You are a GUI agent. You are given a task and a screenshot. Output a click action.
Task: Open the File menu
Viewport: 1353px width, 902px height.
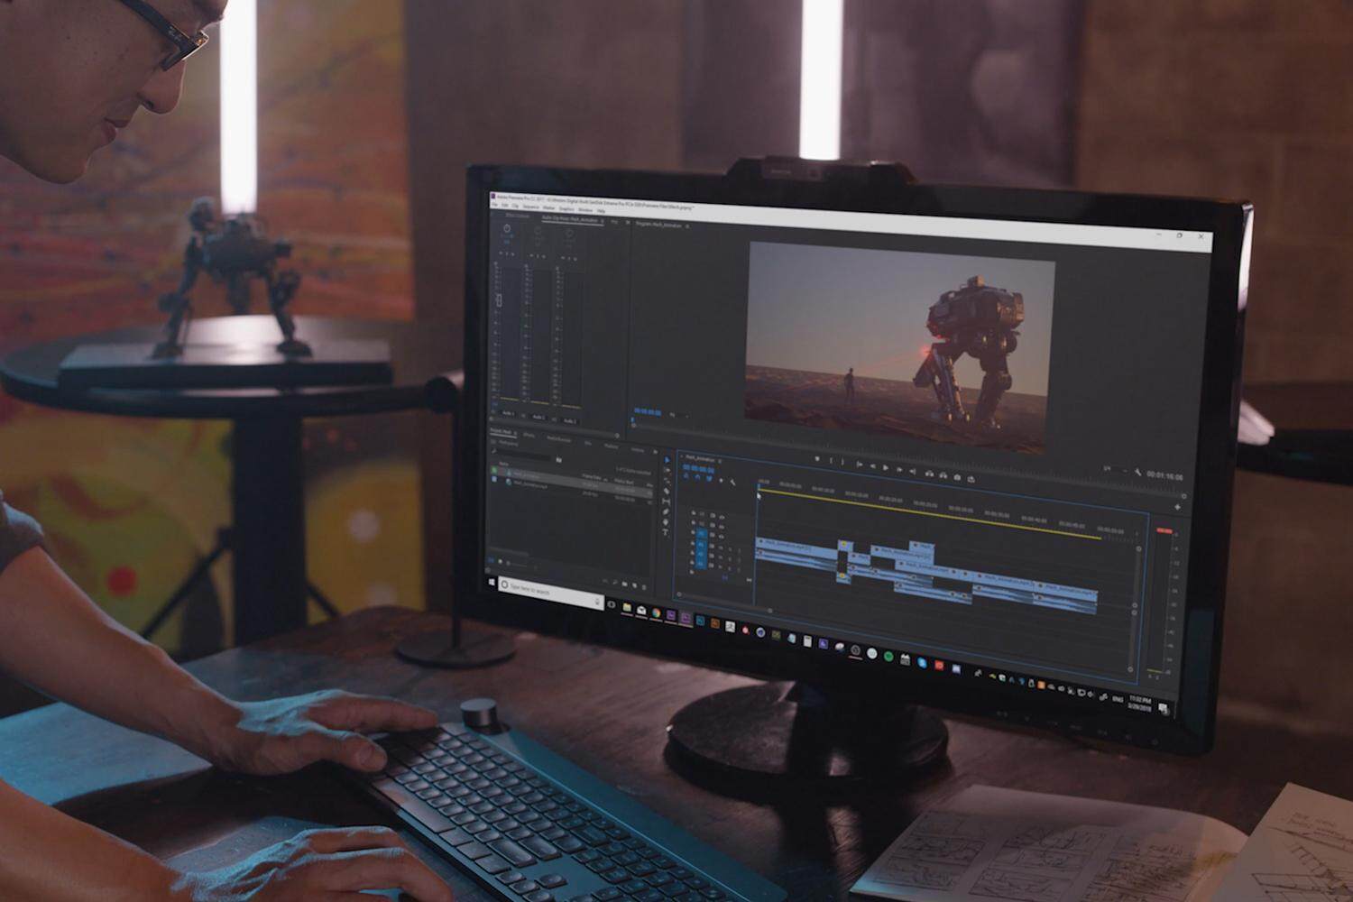(x=494, y=205)
